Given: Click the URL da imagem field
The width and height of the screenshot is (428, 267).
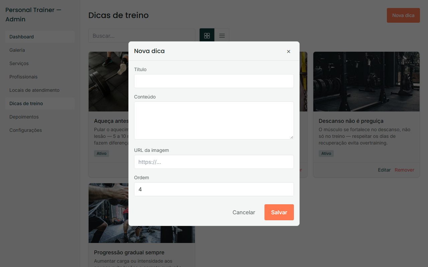Looking at the screenshot, I should pyautogui.click(x=214, y=162).
